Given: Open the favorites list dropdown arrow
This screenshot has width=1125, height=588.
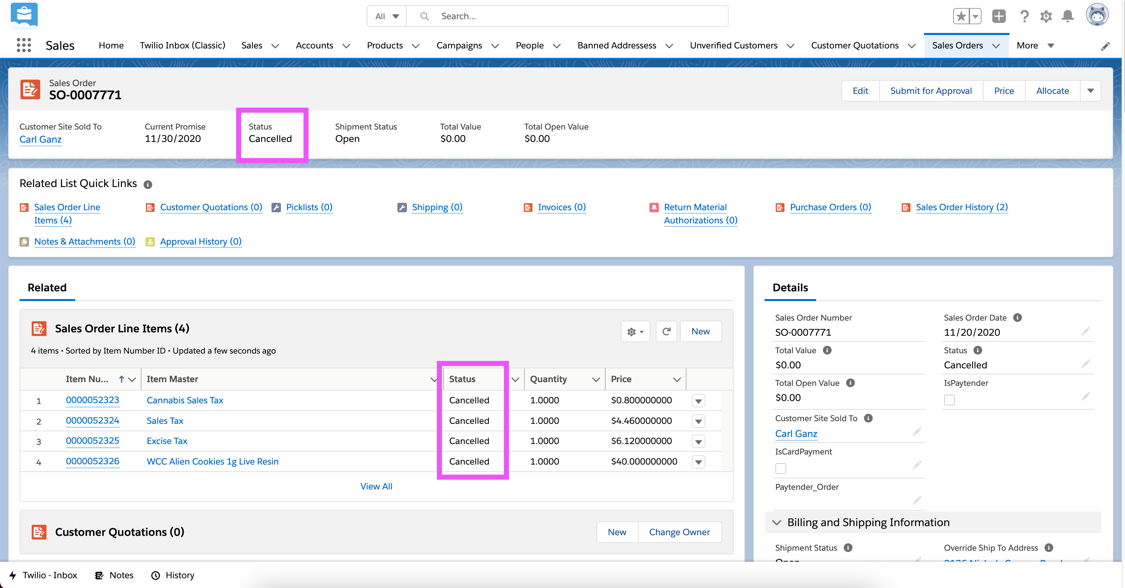Looking at the screenshot, I should pyautogui.click(x=975, y=16).
